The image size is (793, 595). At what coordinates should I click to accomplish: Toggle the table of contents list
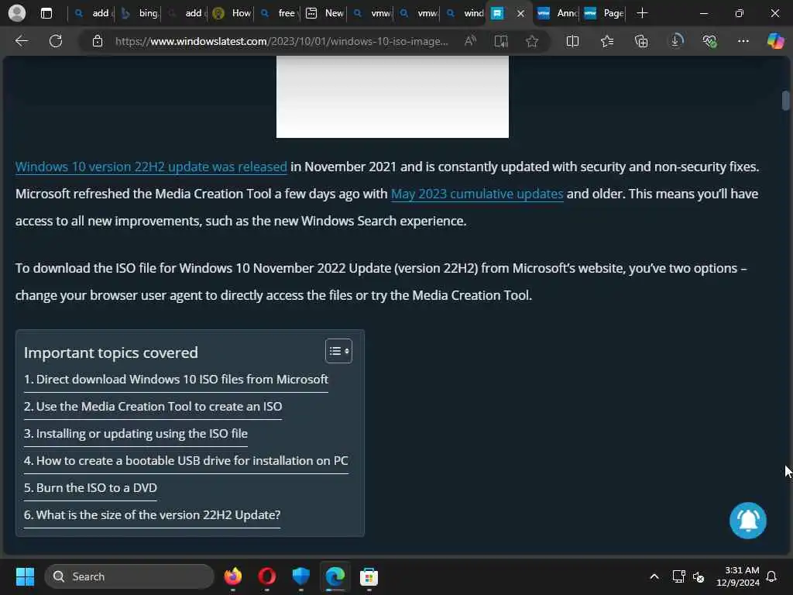(x=338, y=351)
